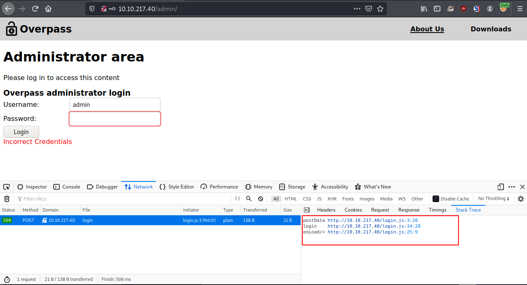Select the All request filter

click(x=276, y=199)
